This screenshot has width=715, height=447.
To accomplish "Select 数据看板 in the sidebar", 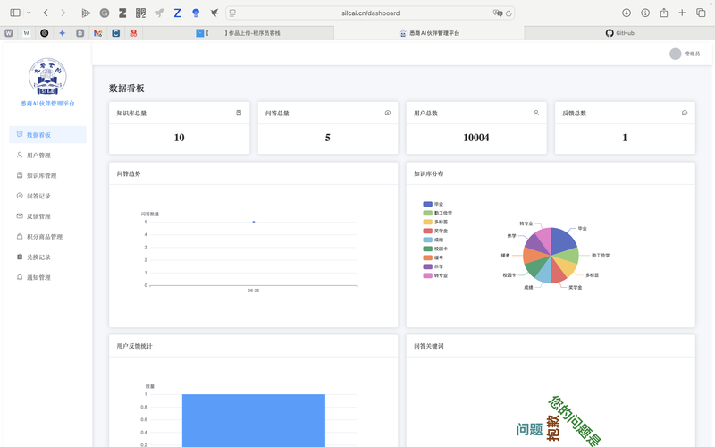I will pyautogui.click(x=47, y=135).
